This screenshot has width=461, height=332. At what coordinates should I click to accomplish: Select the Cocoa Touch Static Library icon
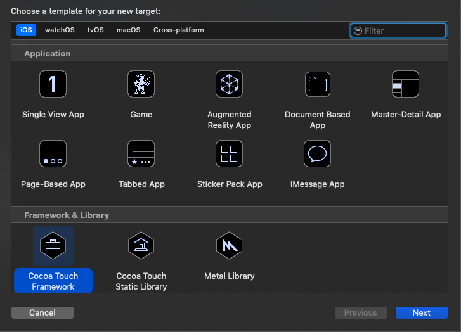point(141,246)
